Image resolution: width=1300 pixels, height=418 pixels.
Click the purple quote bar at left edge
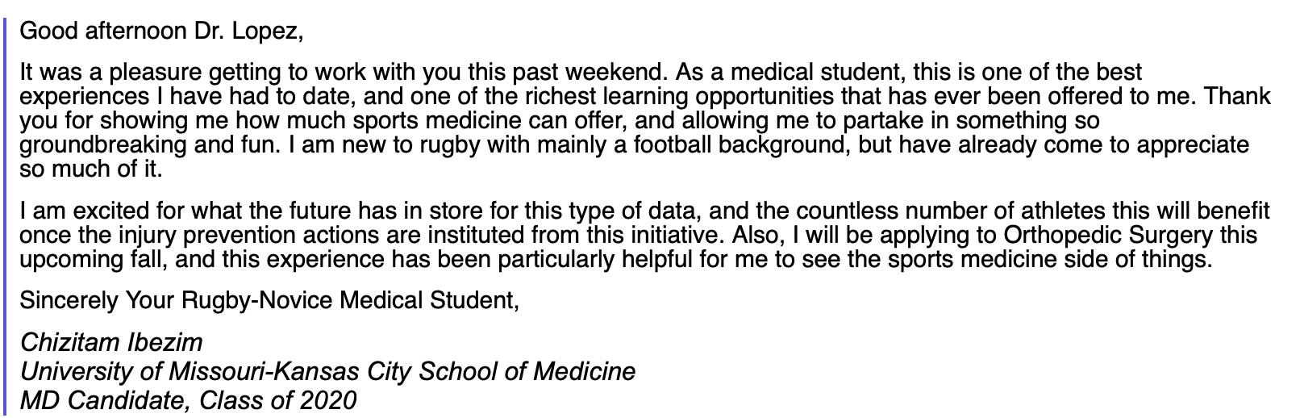[x=6, y=210]
